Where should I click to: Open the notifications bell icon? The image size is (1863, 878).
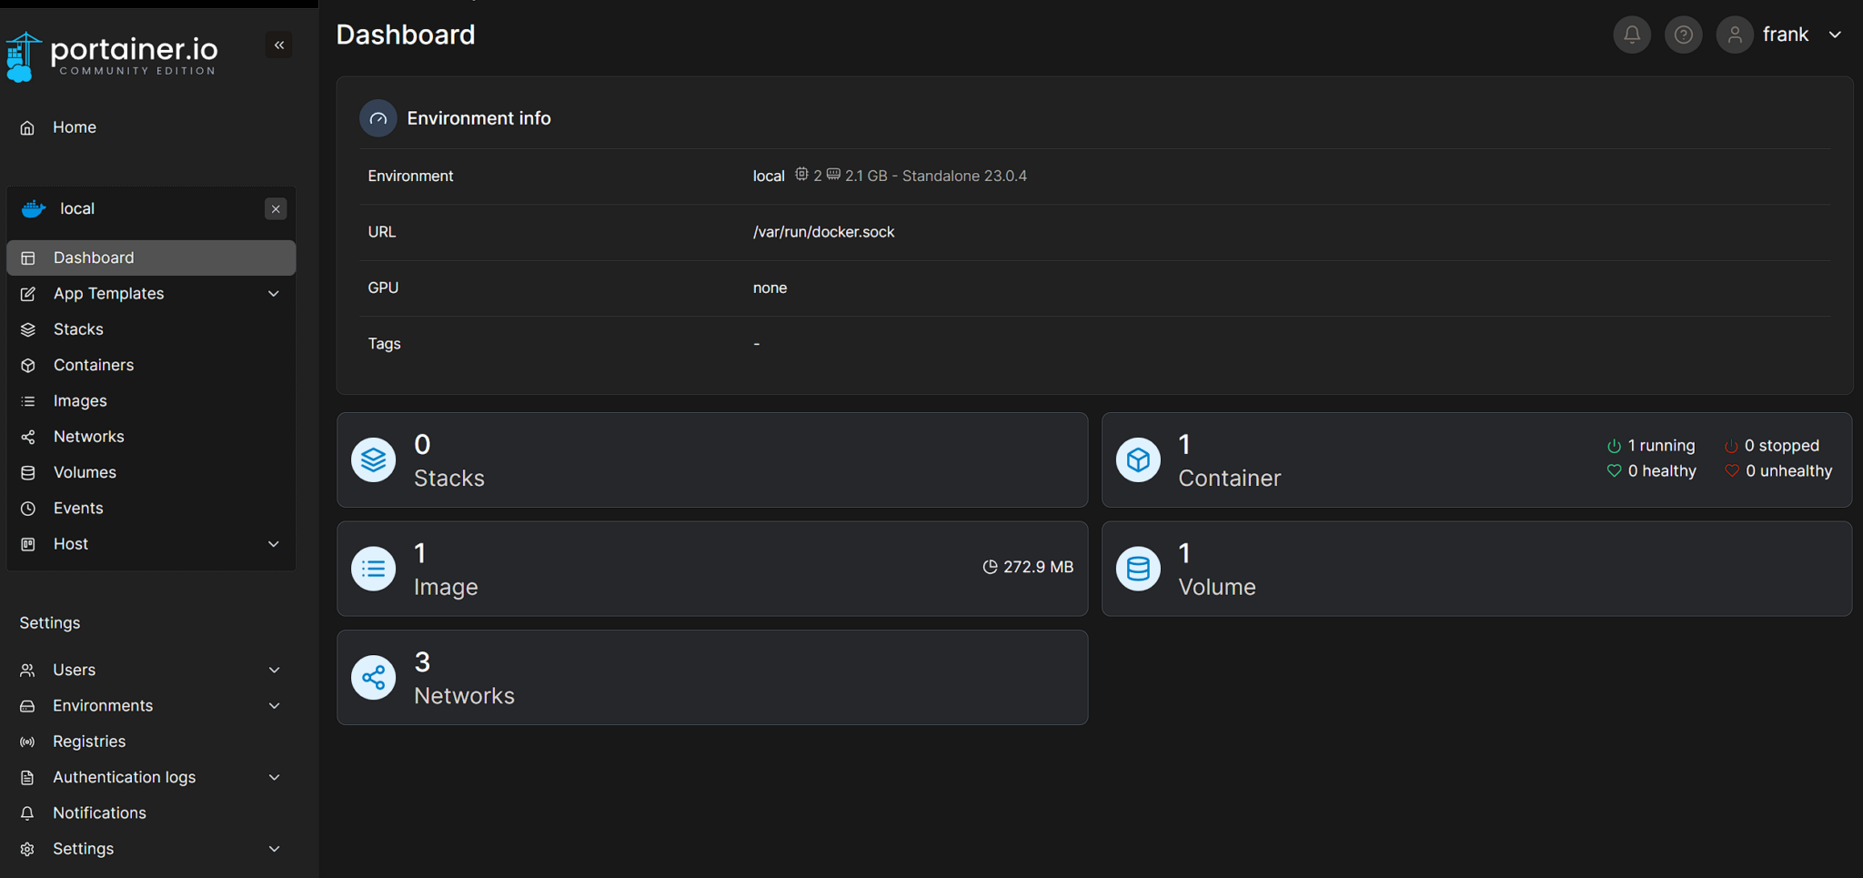tap(1631, 34)
